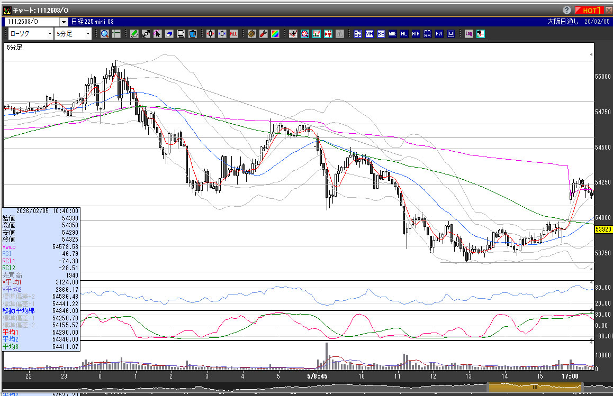Select the green pencil drawing tool
613x396 pixels.
point(134,34)
